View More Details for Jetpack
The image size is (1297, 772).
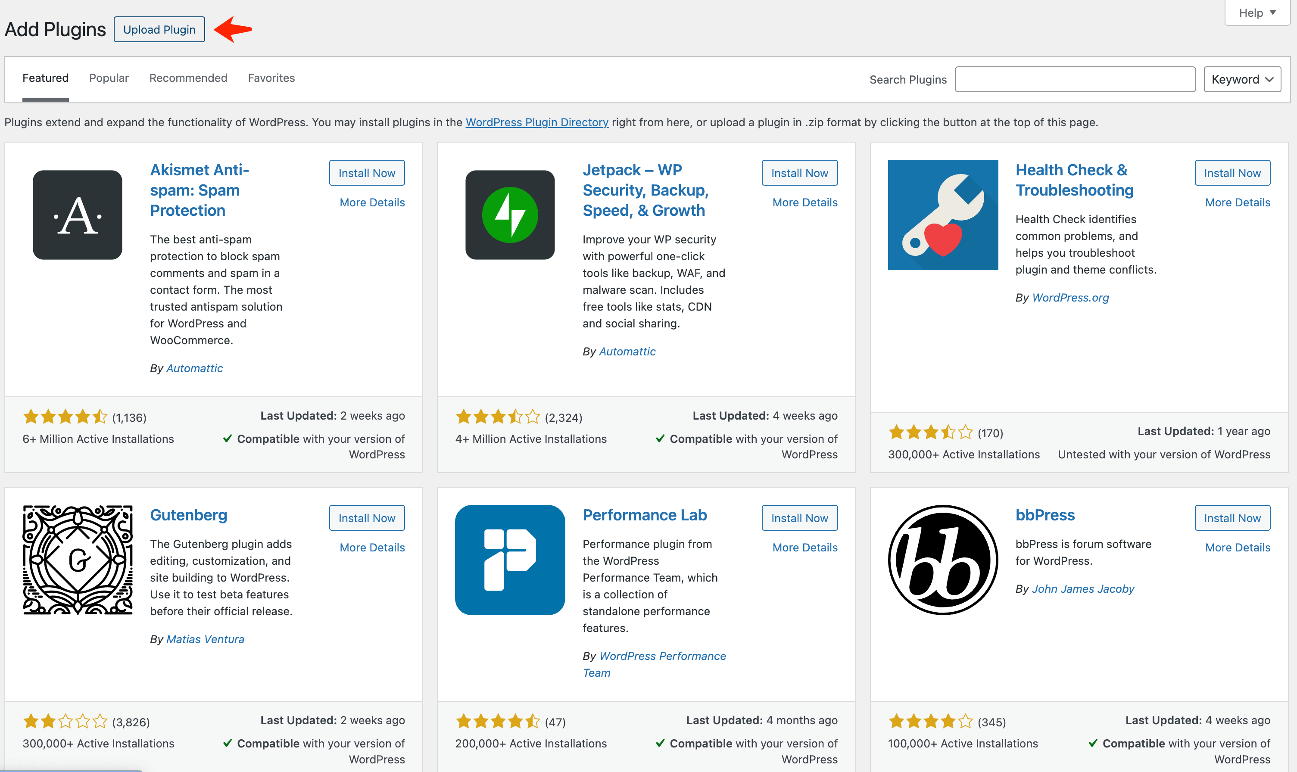804,202
